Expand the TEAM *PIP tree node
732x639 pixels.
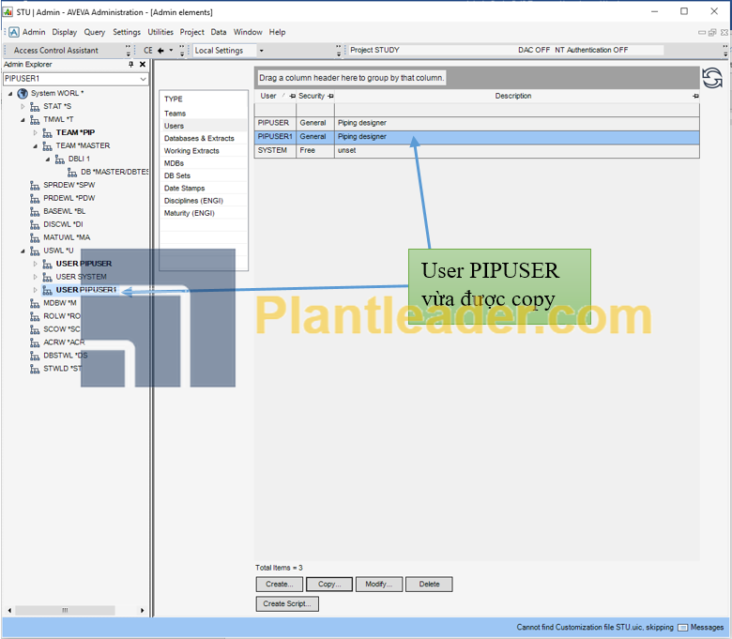tap(35, 132)
